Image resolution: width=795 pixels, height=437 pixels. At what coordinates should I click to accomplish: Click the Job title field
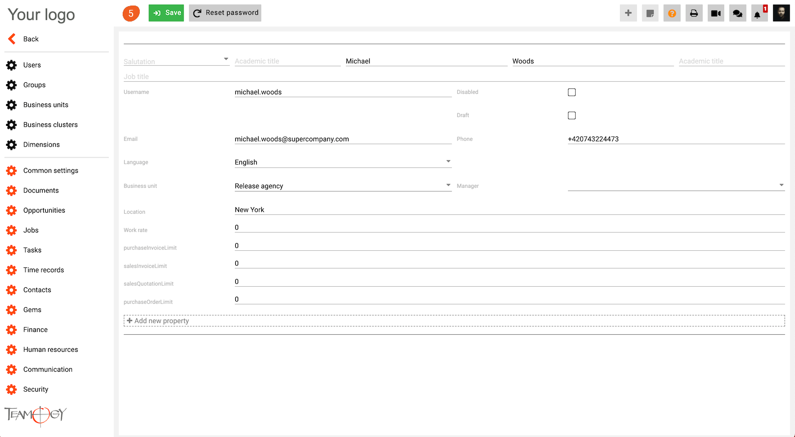(x=454, y=76)
